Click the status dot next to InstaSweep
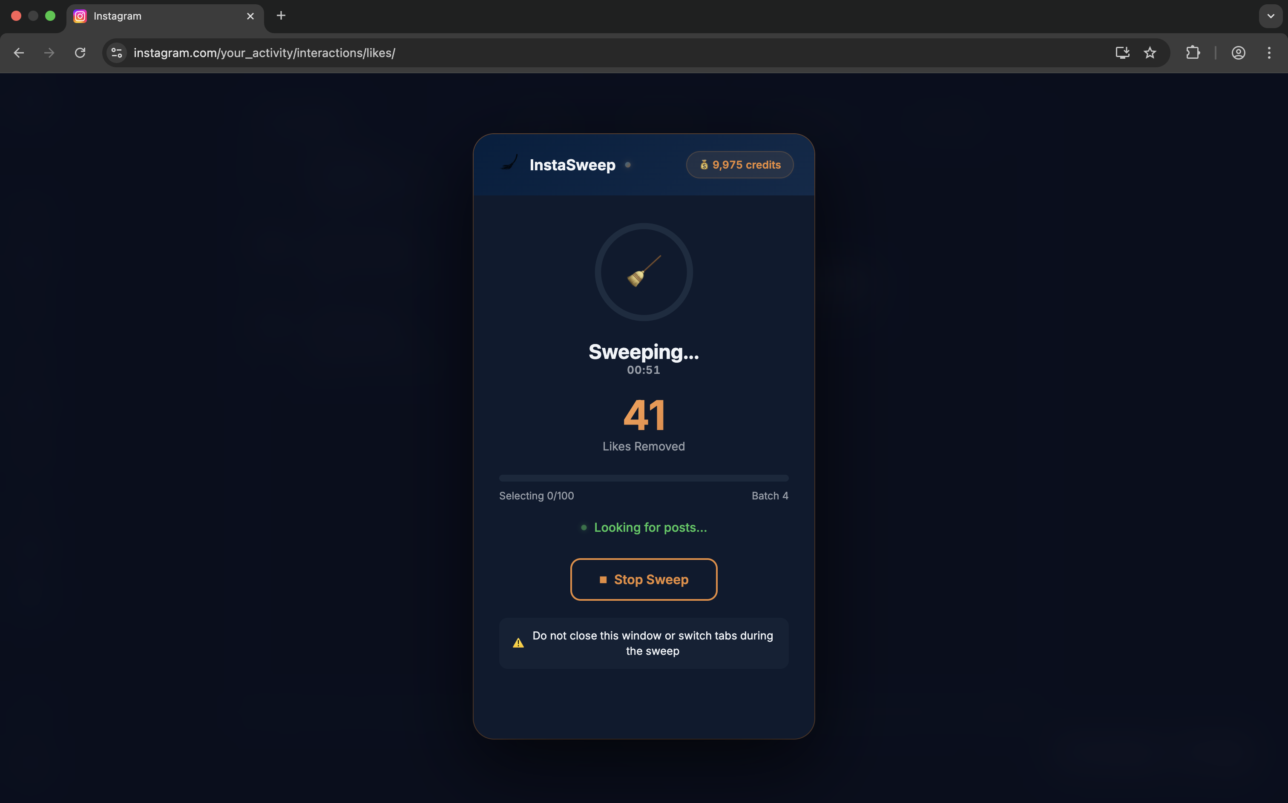Image resolution: width=1288 pixels, height=803 pixels. [x=628, y=165]
